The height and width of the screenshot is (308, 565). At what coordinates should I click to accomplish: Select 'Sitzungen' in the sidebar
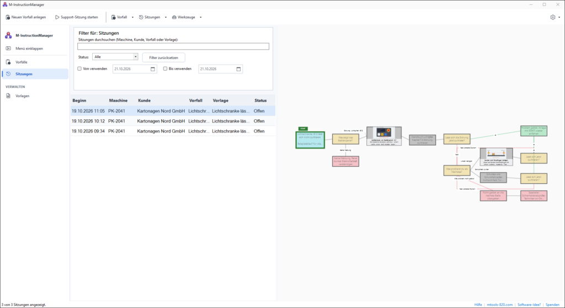point(35,74)
